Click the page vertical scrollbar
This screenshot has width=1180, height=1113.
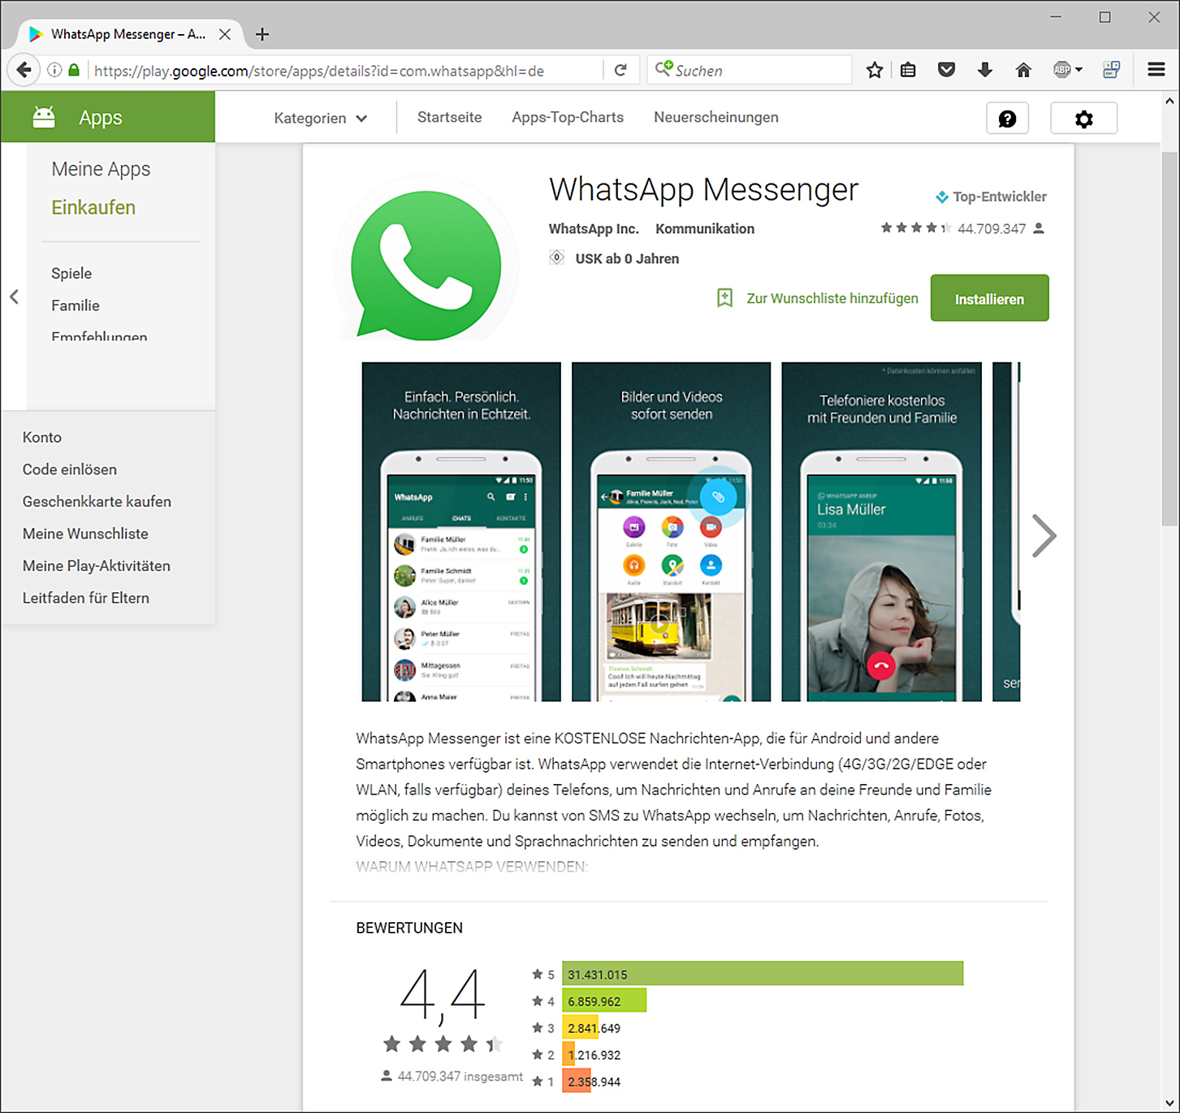(x=1169, y=339)
